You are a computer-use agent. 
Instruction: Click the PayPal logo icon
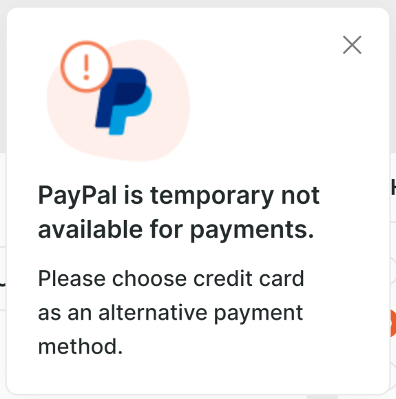tap(124, 101)
